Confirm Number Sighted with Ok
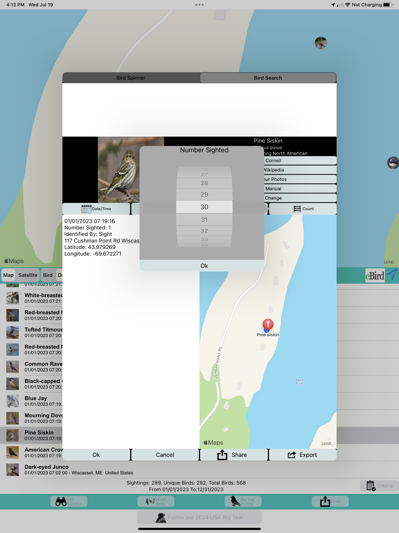The image size is (399, 533). [204, 266]
